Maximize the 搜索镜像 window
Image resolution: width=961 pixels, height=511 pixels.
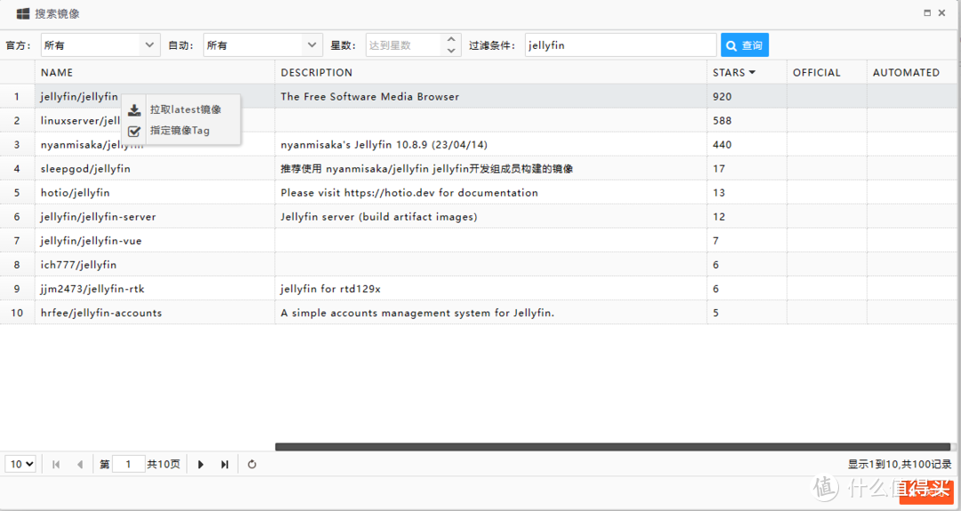coord(926,12)
